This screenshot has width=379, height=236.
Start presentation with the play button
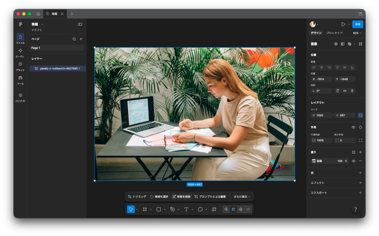click(x=343, y=24)
